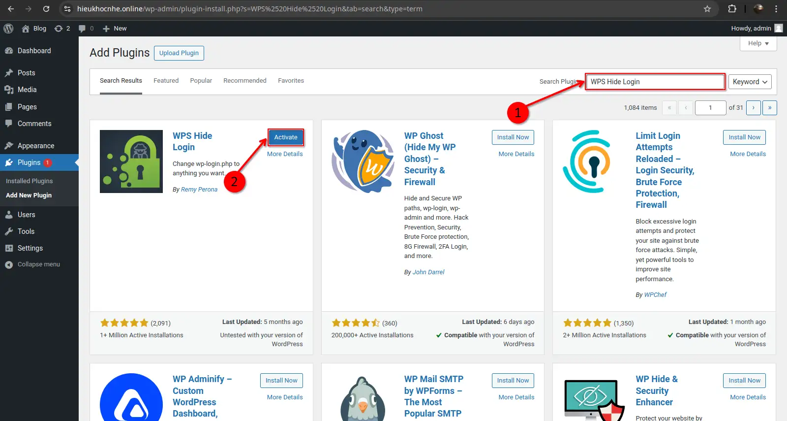Screen dimensions: 787x421
Task: Click the browser forward arrow
Action: pos(28,9)
